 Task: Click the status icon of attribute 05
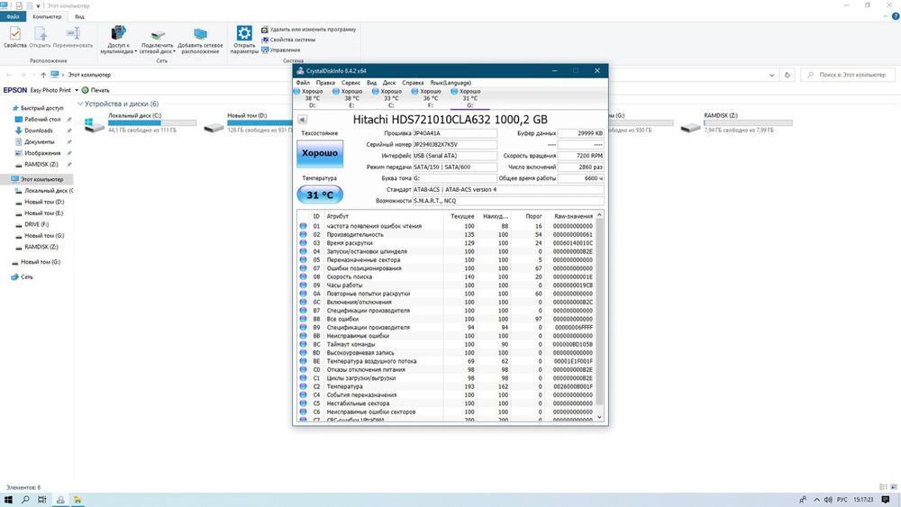303,260
